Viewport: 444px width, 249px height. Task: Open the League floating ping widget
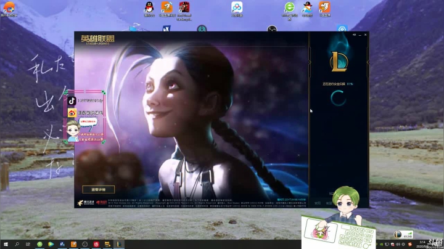click(403, 235)
